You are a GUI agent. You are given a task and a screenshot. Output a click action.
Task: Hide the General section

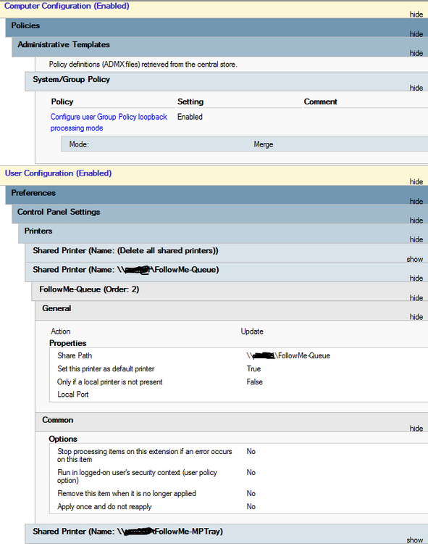point(416,317)
